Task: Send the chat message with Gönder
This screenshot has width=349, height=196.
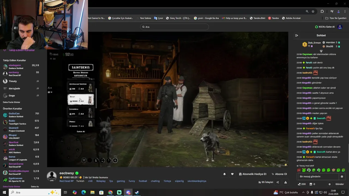Action: (x=339, y=184)
